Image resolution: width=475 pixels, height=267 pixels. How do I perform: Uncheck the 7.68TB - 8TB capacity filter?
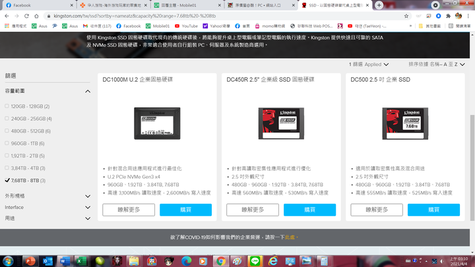(x=7, y=181)
